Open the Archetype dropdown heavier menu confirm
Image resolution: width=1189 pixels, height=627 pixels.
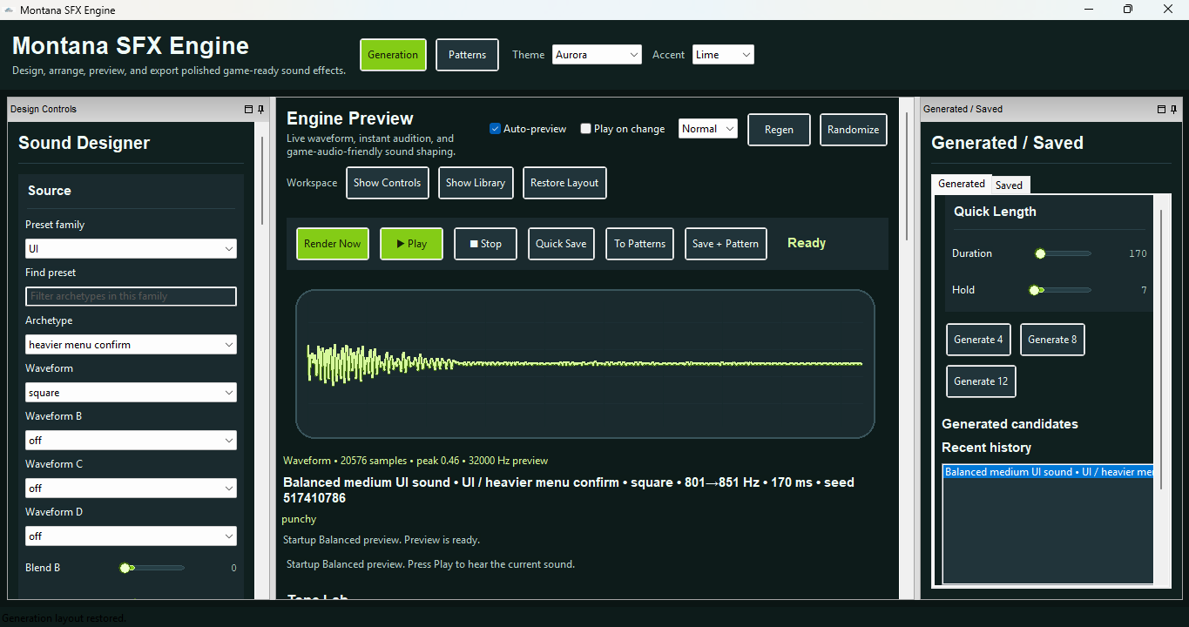point(131,345)
